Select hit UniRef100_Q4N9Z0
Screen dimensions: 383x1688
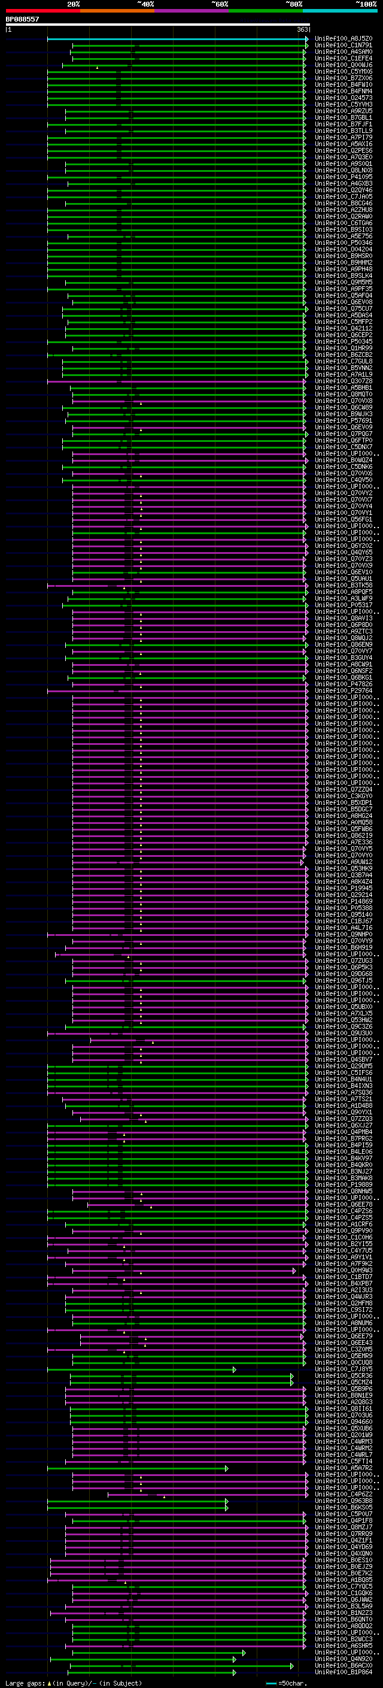click(344, 1659)
